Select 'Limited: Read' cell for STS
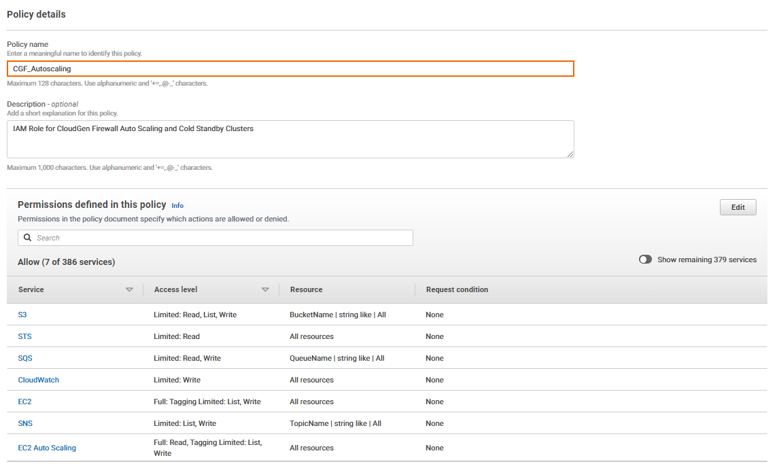The image size is (779, 464). tap(177, 336)
